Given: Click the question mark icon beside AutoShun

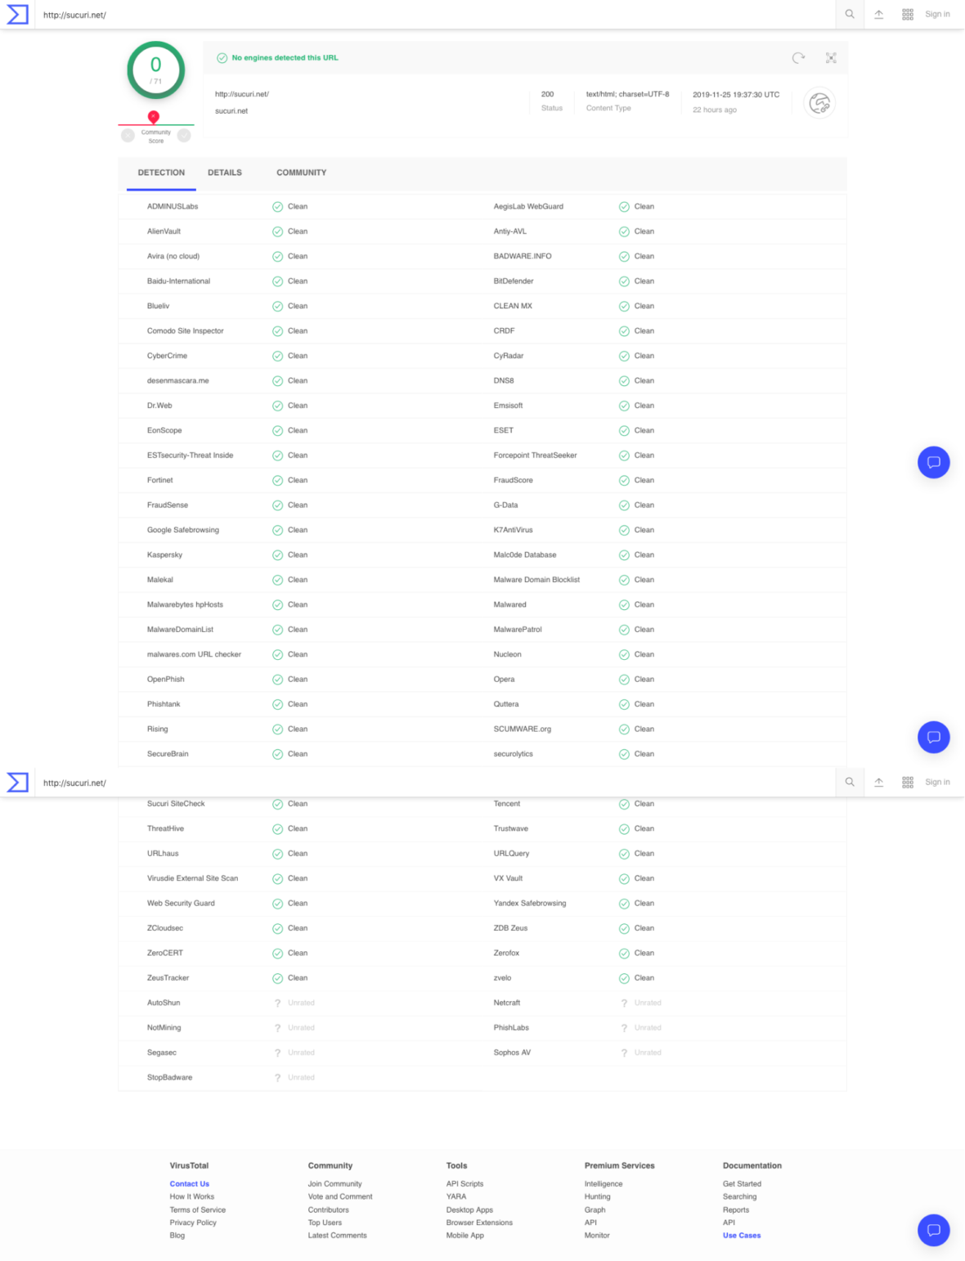Looking at the screenshot, I should 277,1003.
